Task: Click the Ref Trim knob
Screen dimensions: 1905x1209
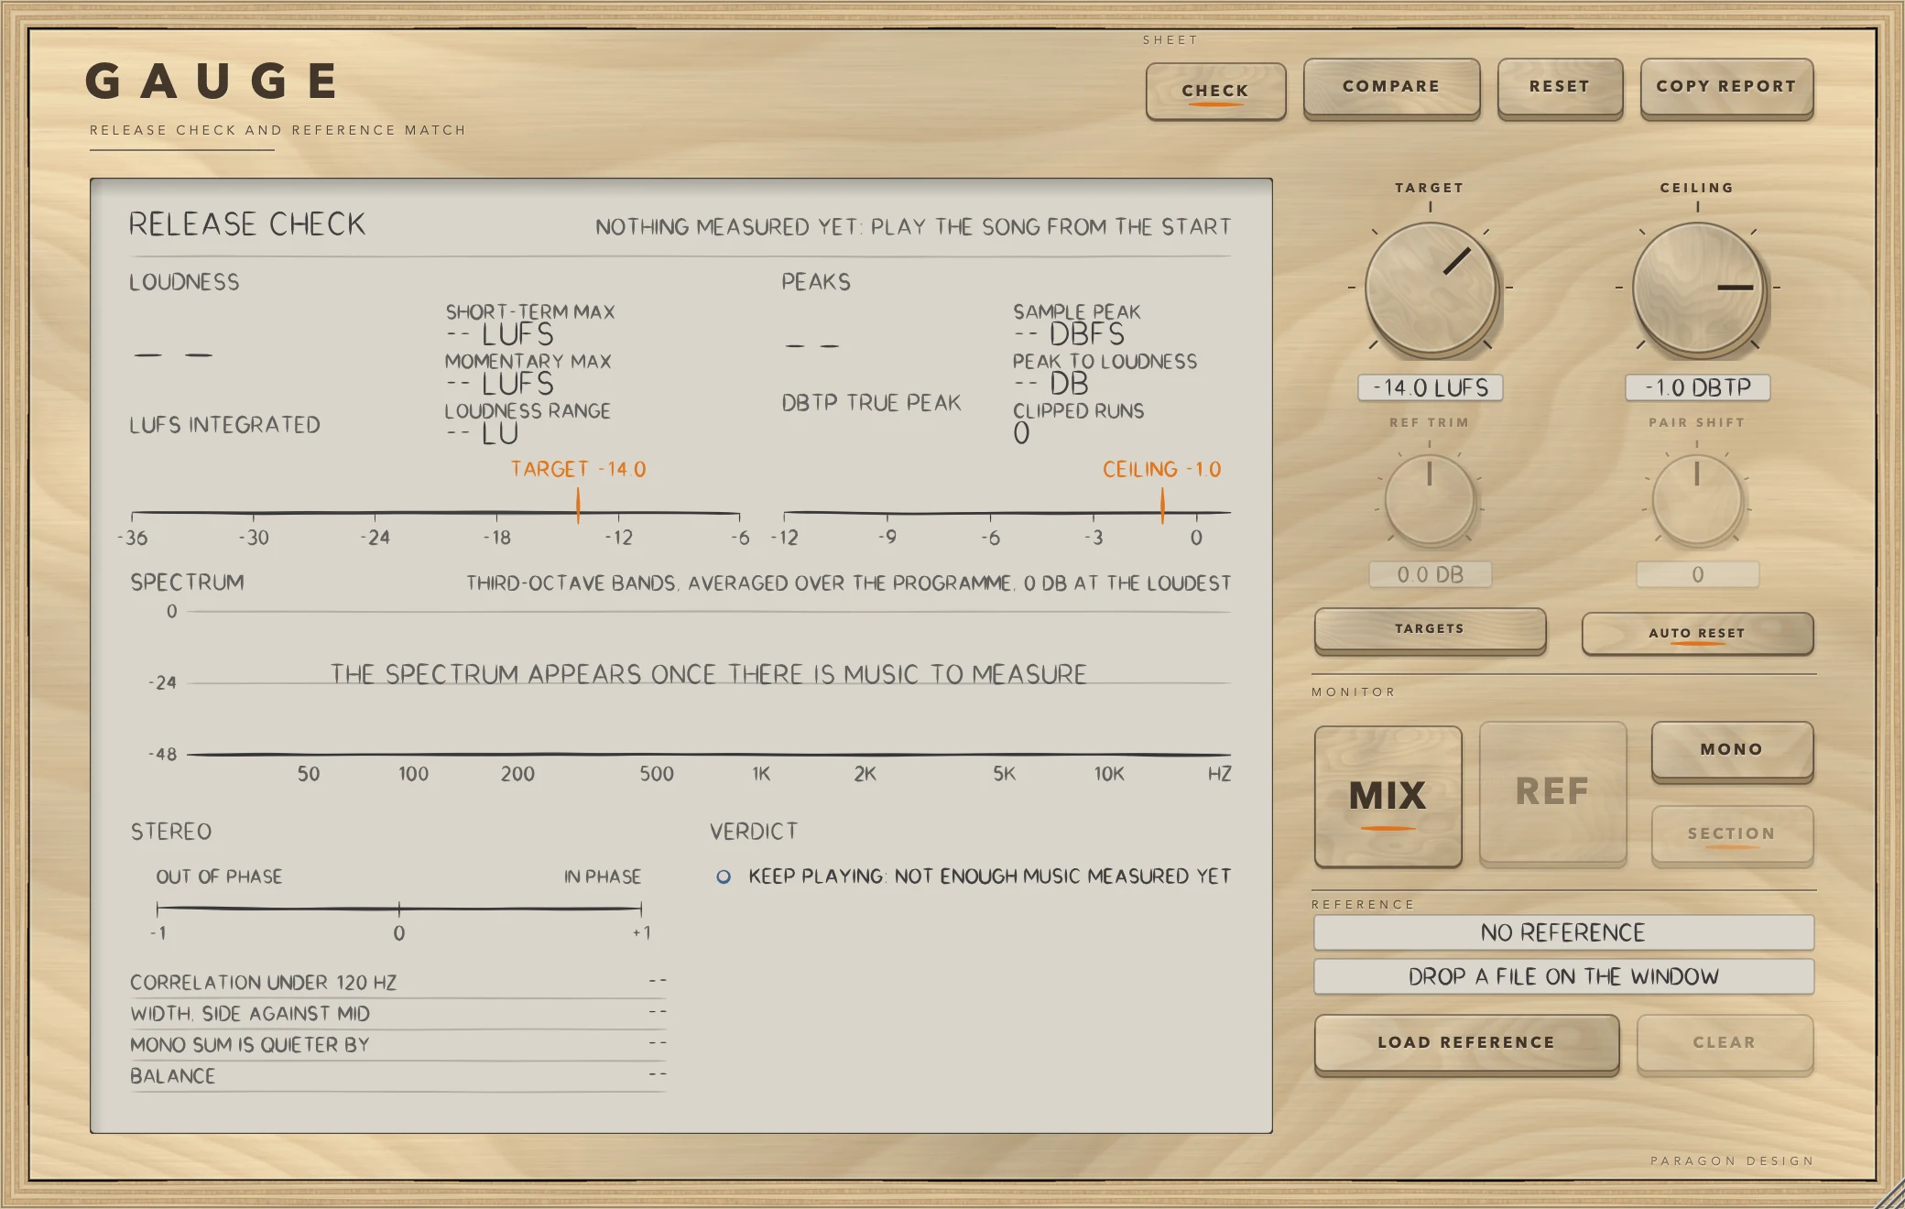Action: [1430, 499]
